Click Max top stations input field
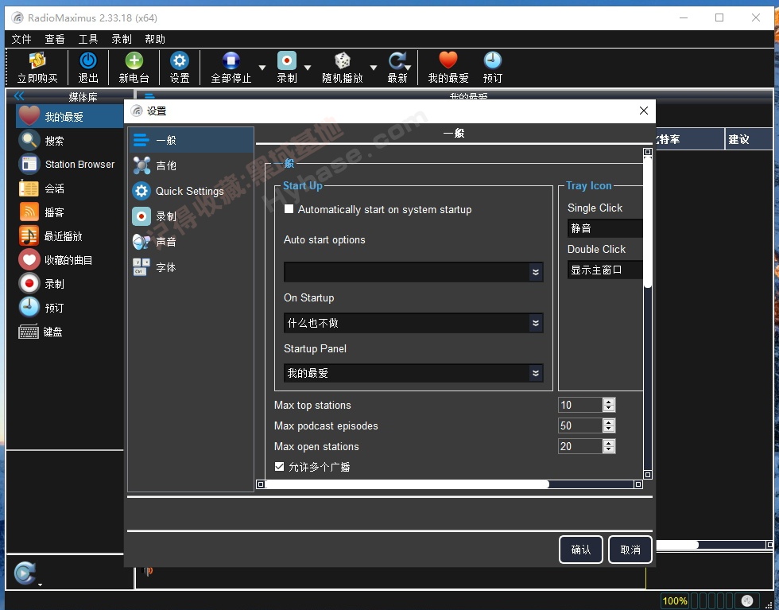The width and height of the screenshot is (779, 610). [x=580, y=405]
